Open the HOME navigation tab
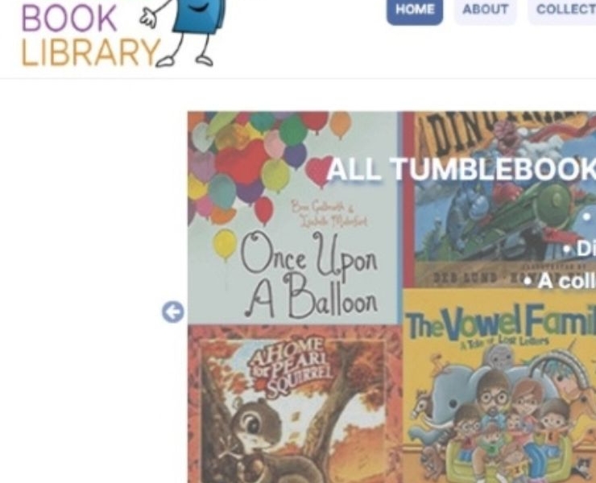 click(x=415, y=10)
